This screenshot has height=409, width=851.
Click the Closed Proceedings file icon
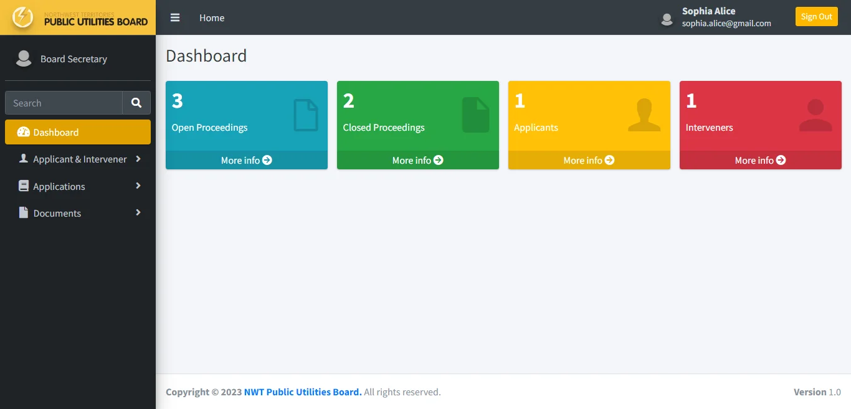pos(475,115)
